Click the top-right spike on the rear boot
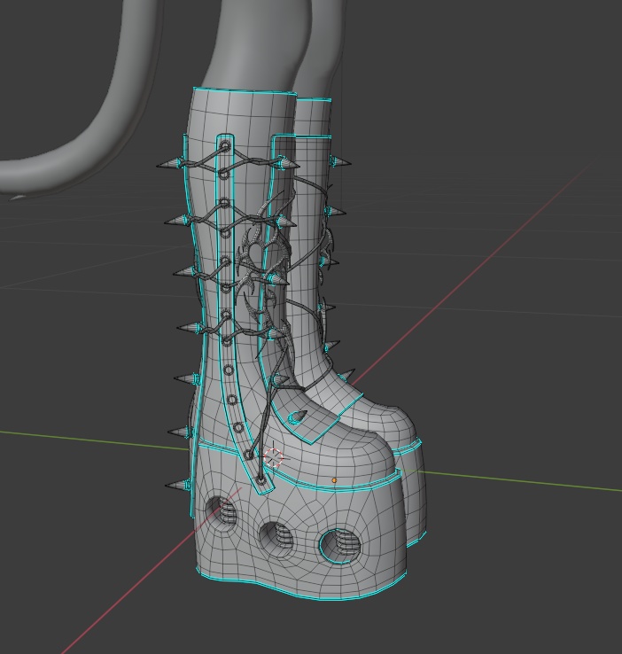 click(340, 162)
